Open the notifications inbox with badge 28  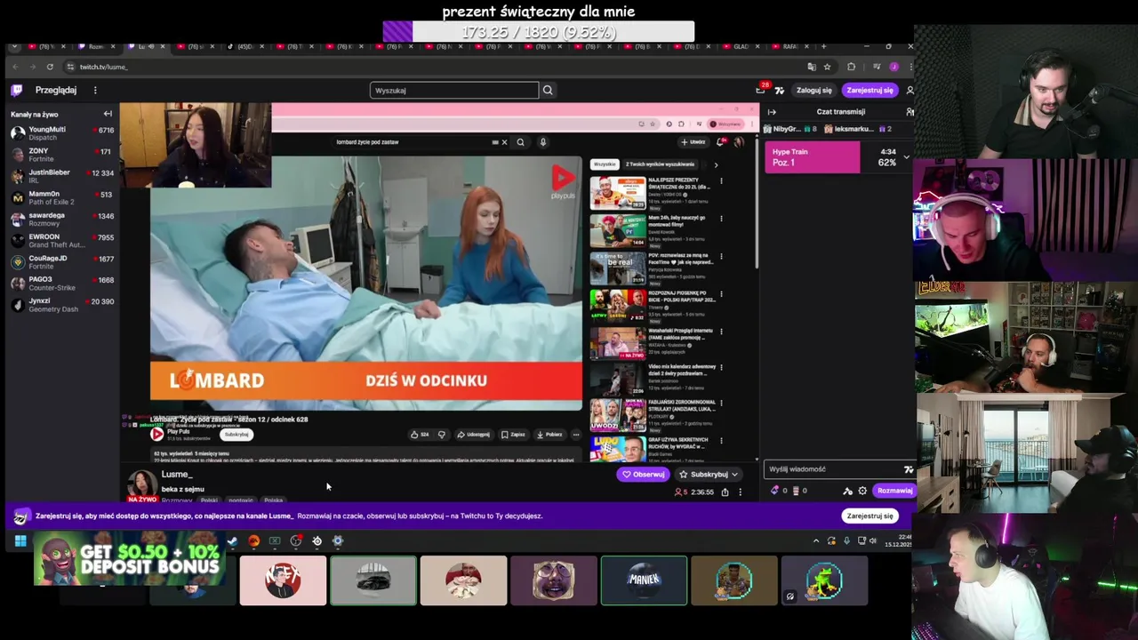[x=760, y=90]
